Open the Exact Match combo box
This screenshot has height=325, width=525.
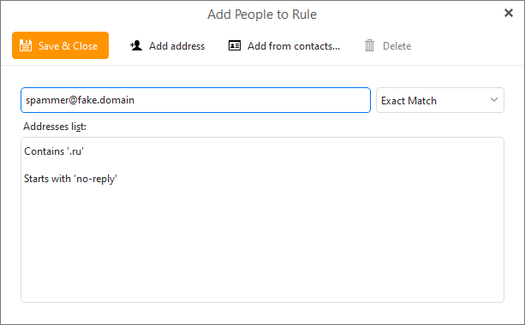coord(440,100)
